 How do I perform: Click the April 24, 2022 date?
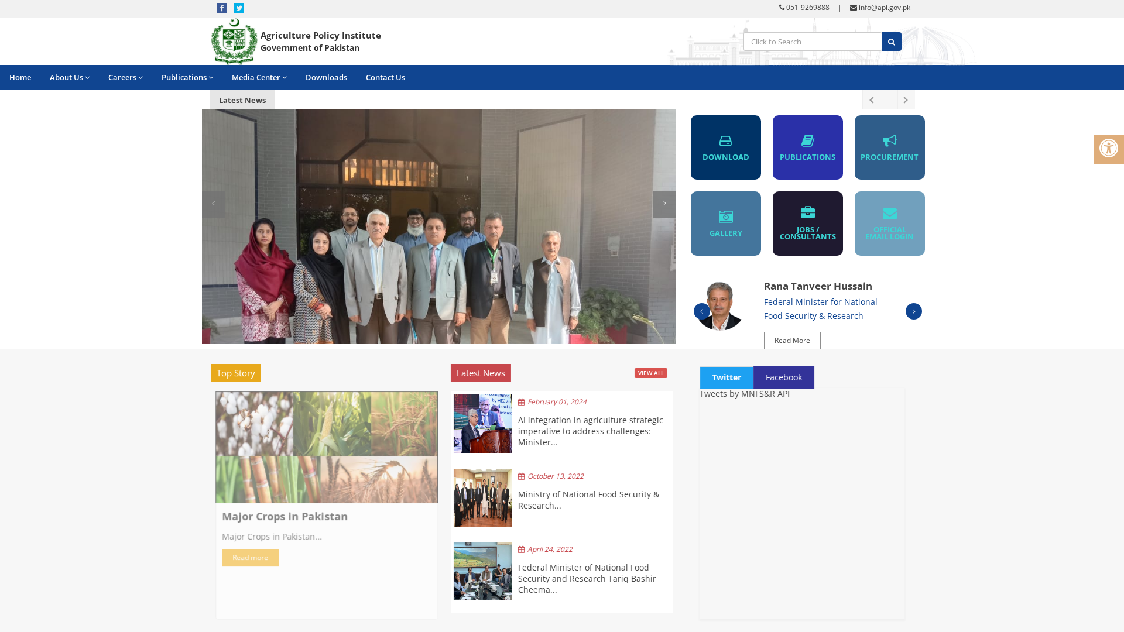point(550,549)
